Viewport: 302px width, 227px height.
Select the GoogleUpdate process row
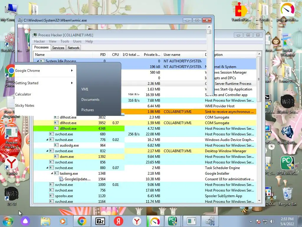[145, 179]
